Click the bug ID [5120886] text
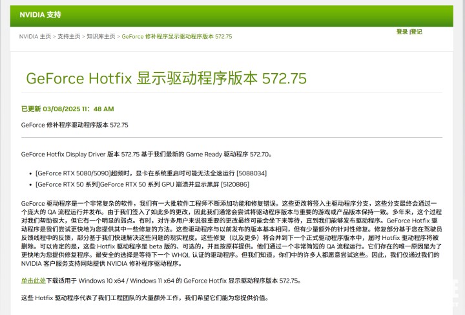 point(235,184)
